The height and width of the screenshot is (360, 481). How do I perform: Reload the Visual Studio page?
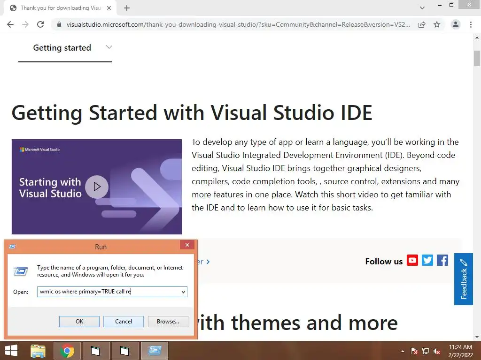[x=40, y=24]
